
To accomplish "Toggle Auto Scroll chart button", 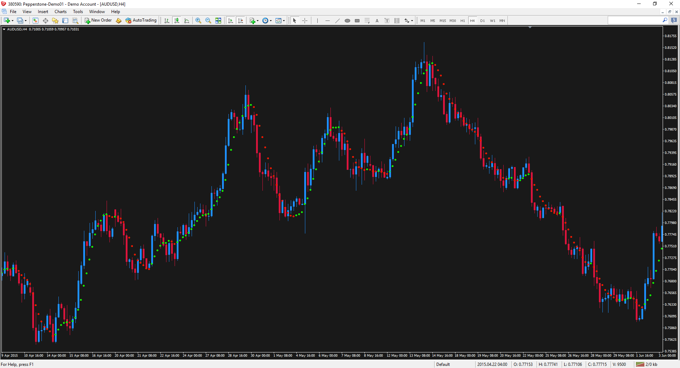I will [x=231, y=21].
